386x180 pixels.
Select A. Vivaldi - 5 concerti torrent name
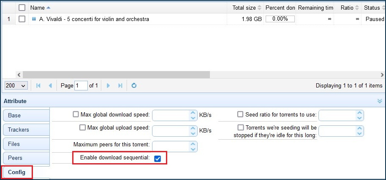[94, 19]
